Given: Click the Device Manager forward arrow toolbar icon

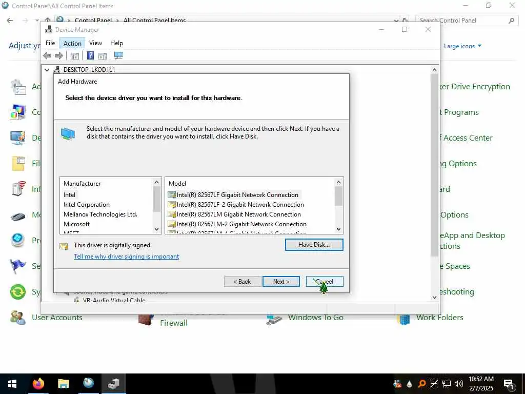Looking at the screenshot, I should coord(58,55).
